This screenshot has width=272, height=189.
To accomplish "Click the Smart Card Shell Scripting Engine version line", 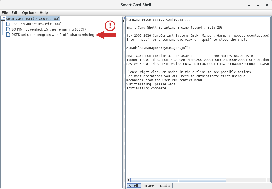I will (174, 28).
